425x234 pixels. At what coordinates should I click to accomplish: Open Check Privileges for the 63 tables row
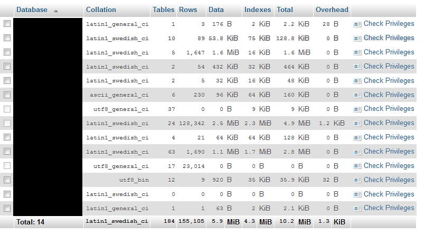389,151
